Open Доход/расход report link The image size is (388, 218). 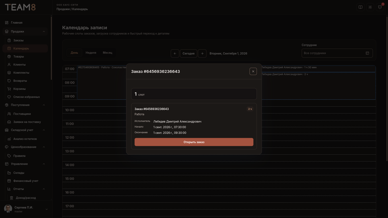click(x=25, y=198)
